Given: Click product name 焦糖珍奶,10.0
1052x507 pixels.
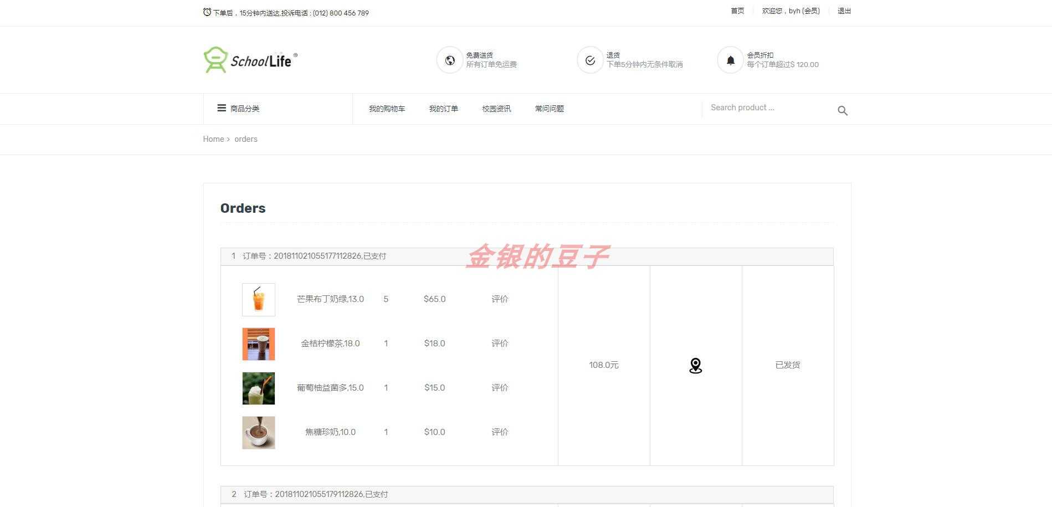Looking at the screenshot, I should point(330,432).
